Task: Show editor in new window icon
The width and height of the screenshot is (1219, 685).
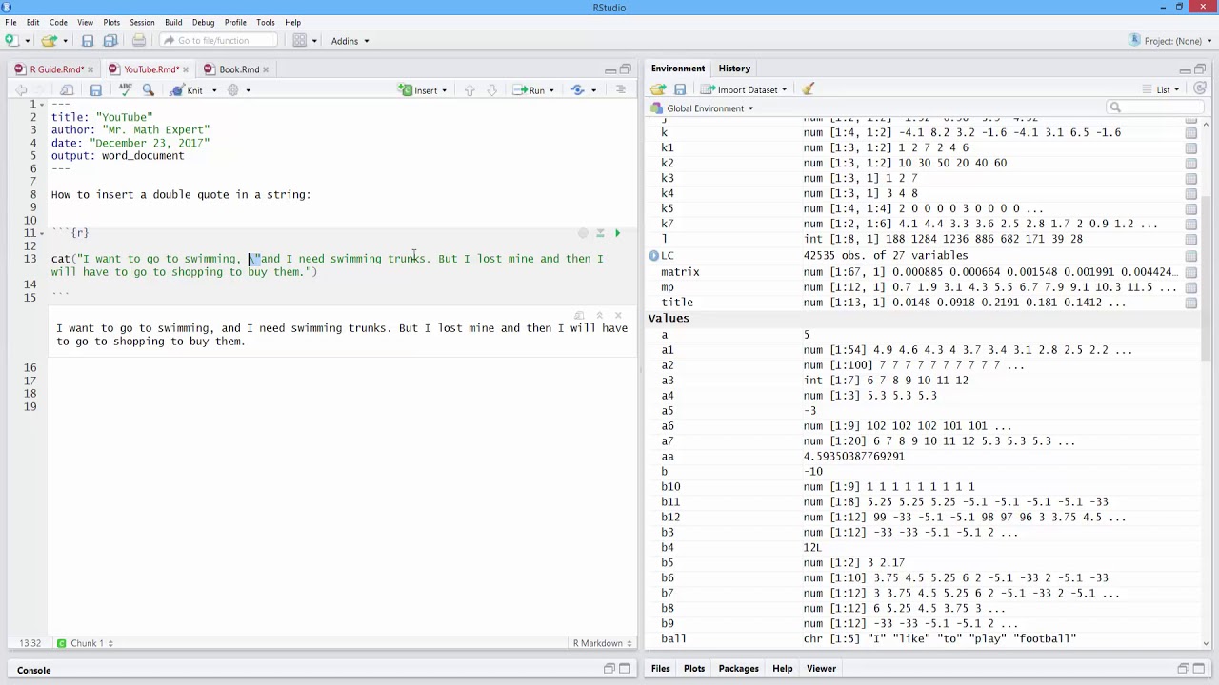Action: point(68,90)
